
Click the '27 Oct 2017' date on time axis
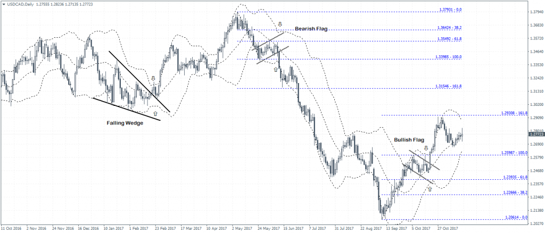447,229
